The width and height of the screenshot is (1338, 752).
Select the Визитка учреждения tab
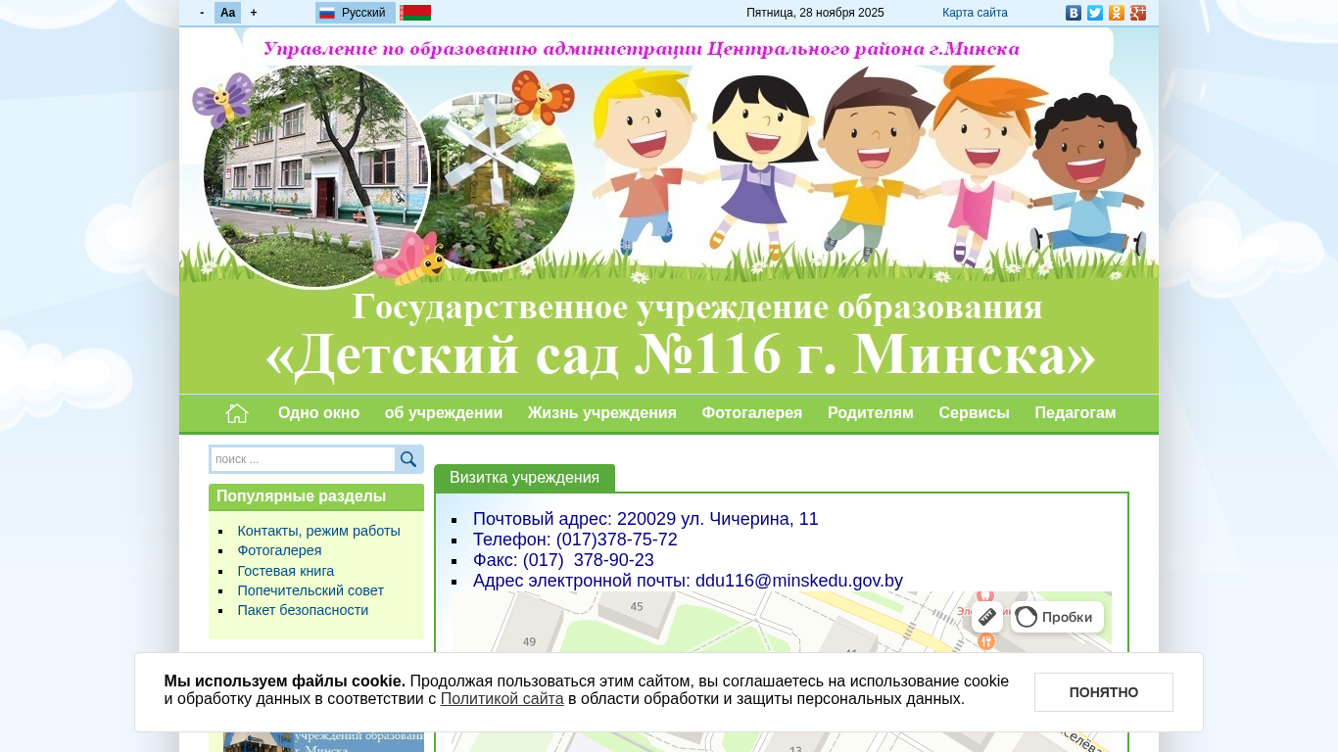(x=524, y=478)
